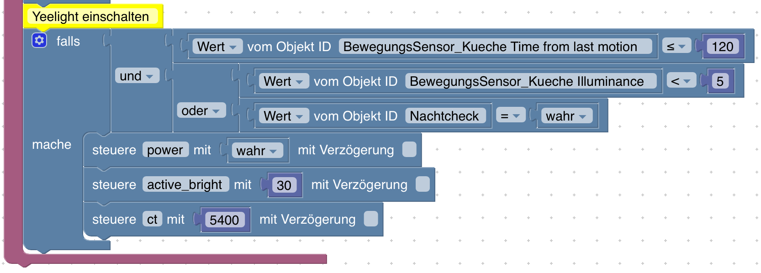Open the gear settings of falls block

(39, 41)
